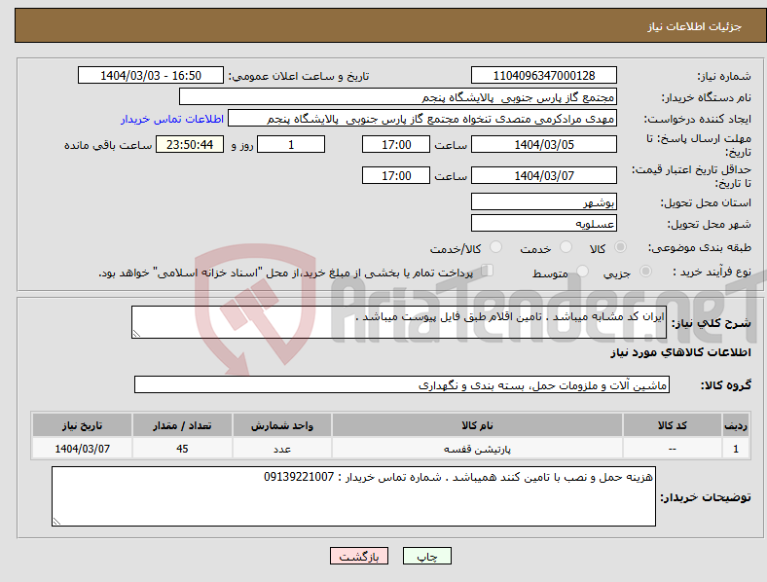Click the نام کالا column header
The image size is (767, 582).
pos(477,425)
